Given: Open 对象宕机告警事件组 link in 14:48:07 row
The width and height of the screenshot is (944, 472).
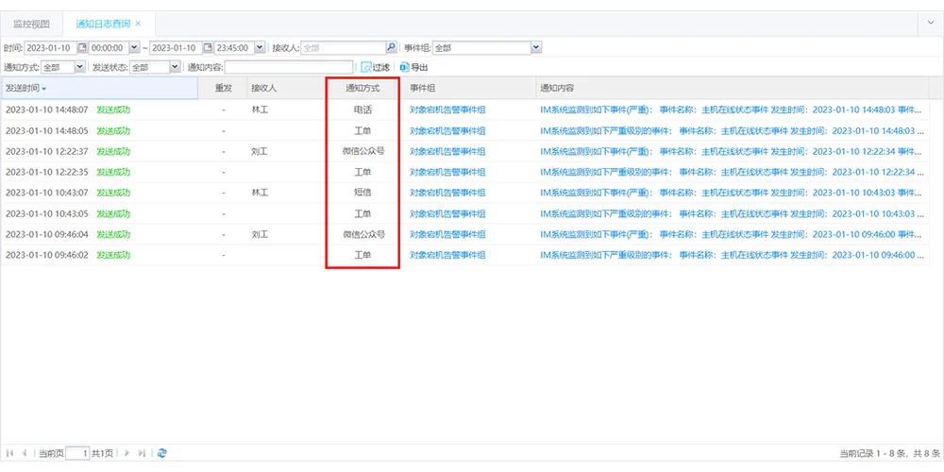Looking at the screenshot, I should (447, 110).
